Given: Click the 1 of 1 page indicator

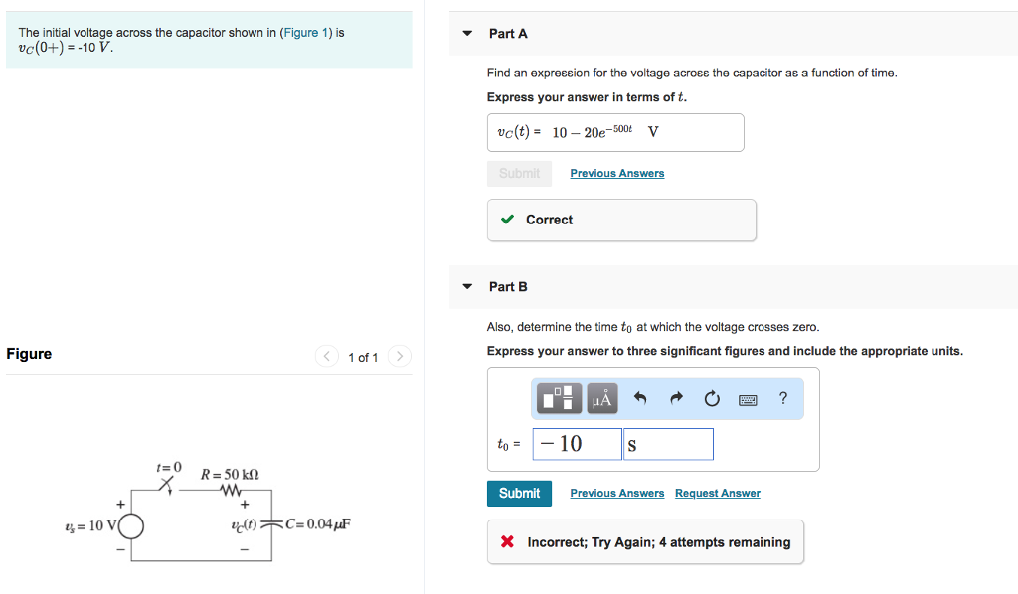Looking at the screenshot, I should point(362,356).
